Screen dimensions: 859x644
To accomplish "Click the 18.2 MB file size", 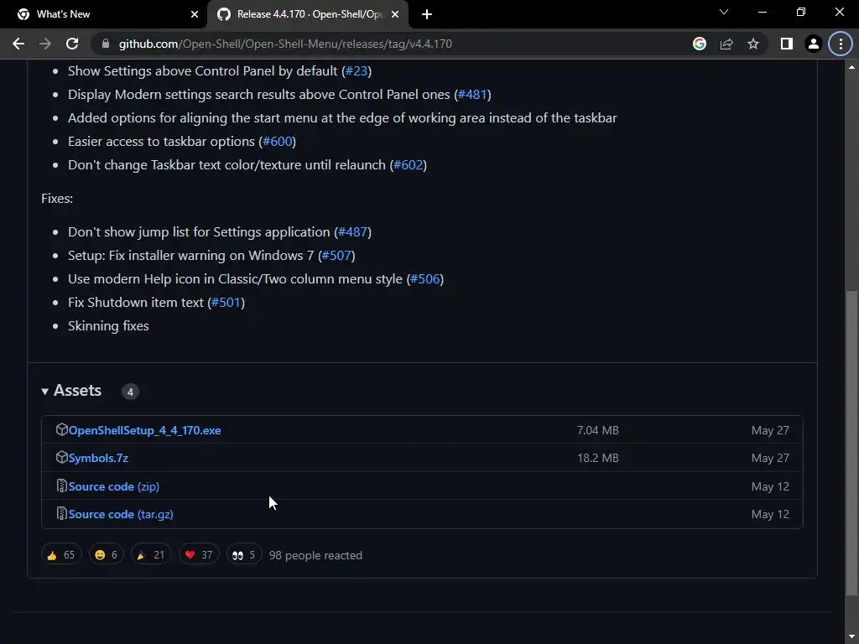I will tap(597, 458).
